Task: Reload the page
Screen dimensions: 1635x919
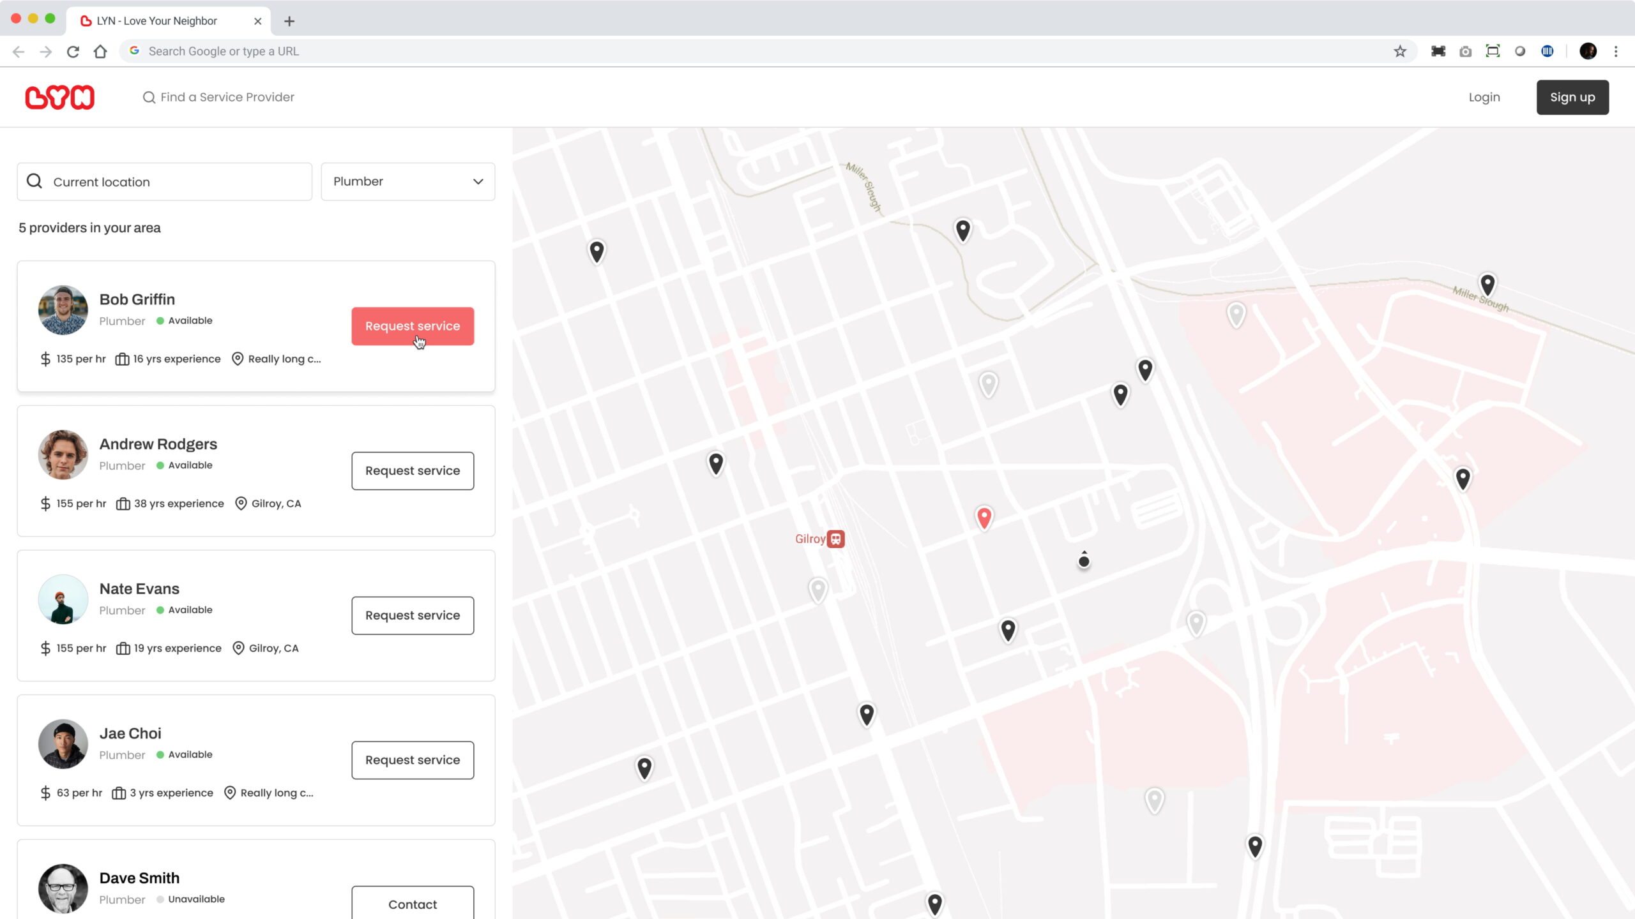Action: [73, 51]
